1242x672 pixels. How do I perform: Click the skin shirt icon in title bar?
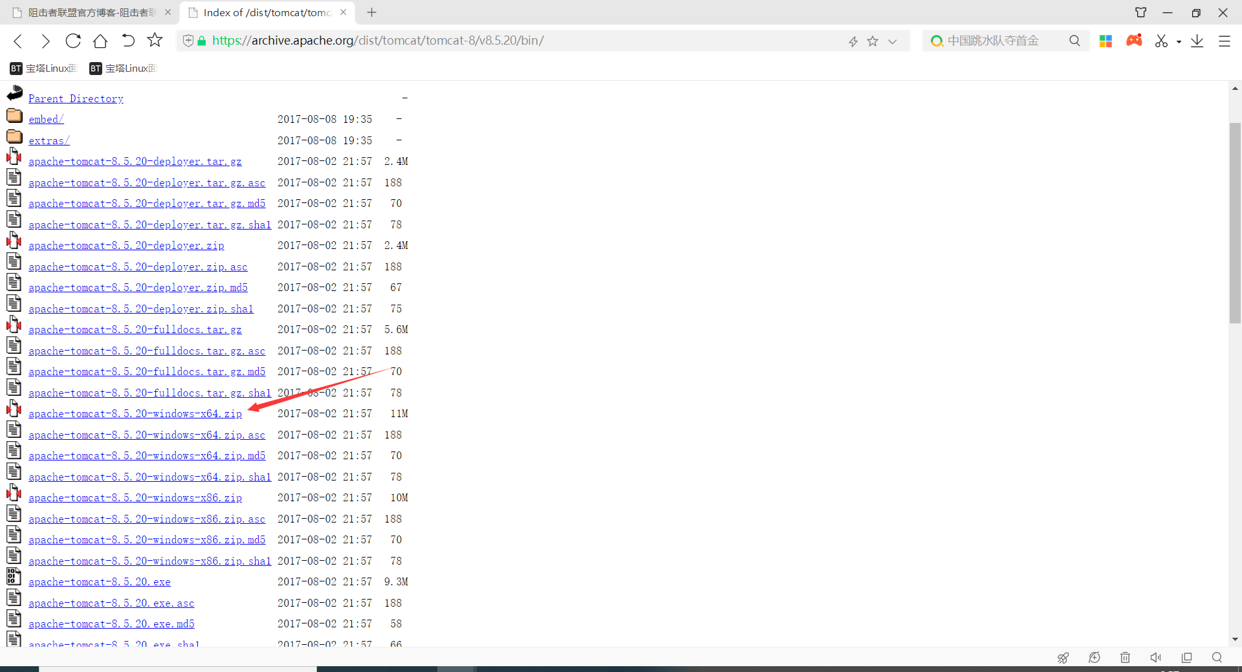point(1141,12)
